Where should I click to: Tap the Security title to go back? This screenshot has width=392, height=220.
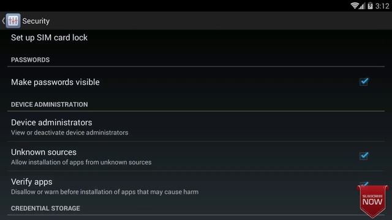(x=36, y=21)
